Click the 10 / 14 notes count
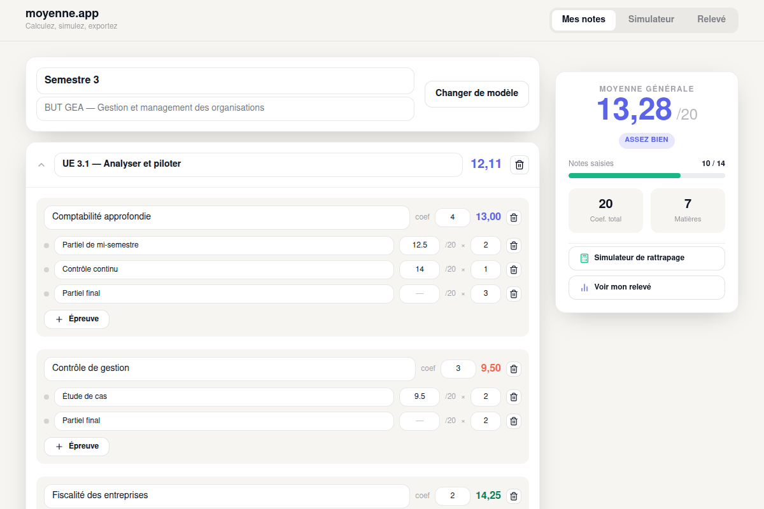 [x=713, y=164]
